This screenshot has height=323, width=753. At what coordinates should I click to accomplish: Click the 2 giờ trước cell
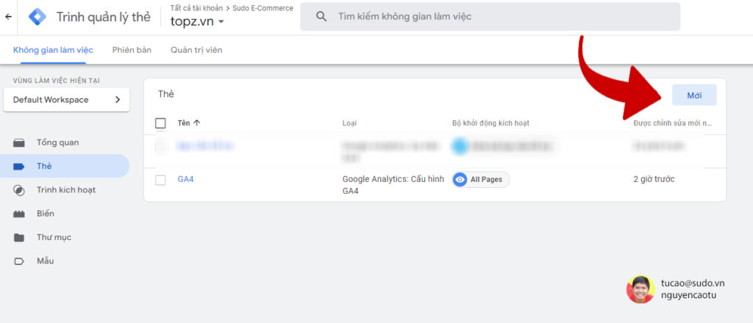[x=654, y=179]
